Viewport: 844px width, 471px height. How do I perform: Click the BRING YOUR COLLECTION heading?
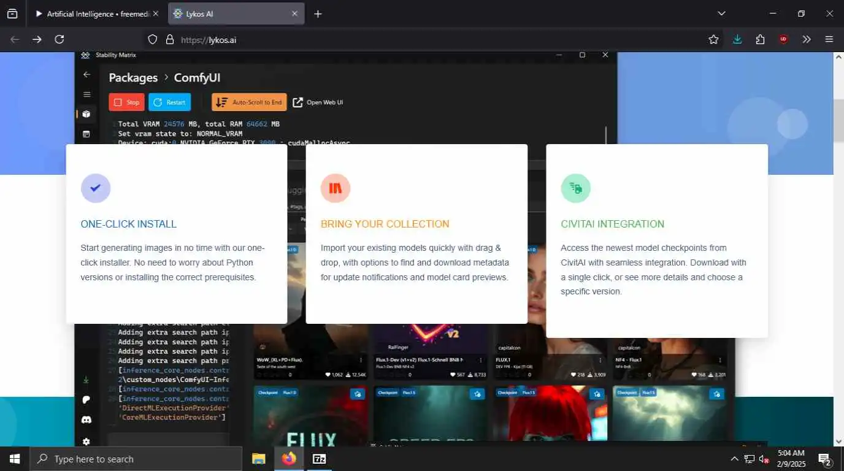(385, 224)
